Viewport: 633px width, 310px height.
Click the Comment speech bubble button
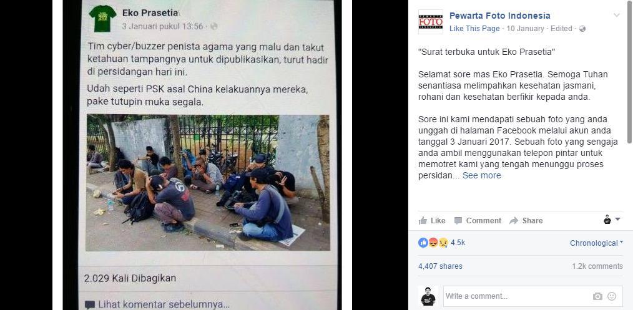[478, 221]
